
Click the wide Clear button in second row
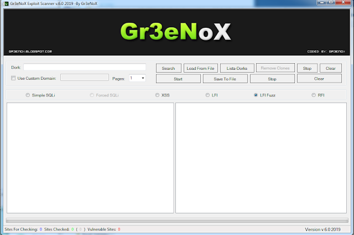click(319, 79)
